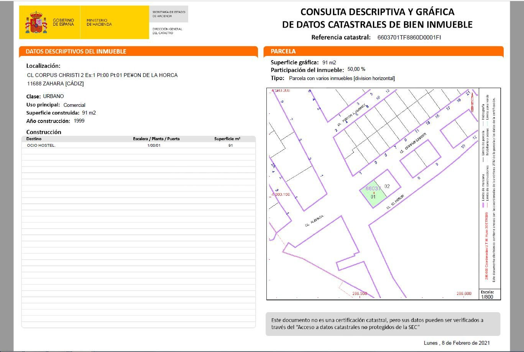Click the "DE DATOS CATASTRALES DE BIEN INMUEBLE" line
Screen dimensions: 524x352
pos(377,25)
